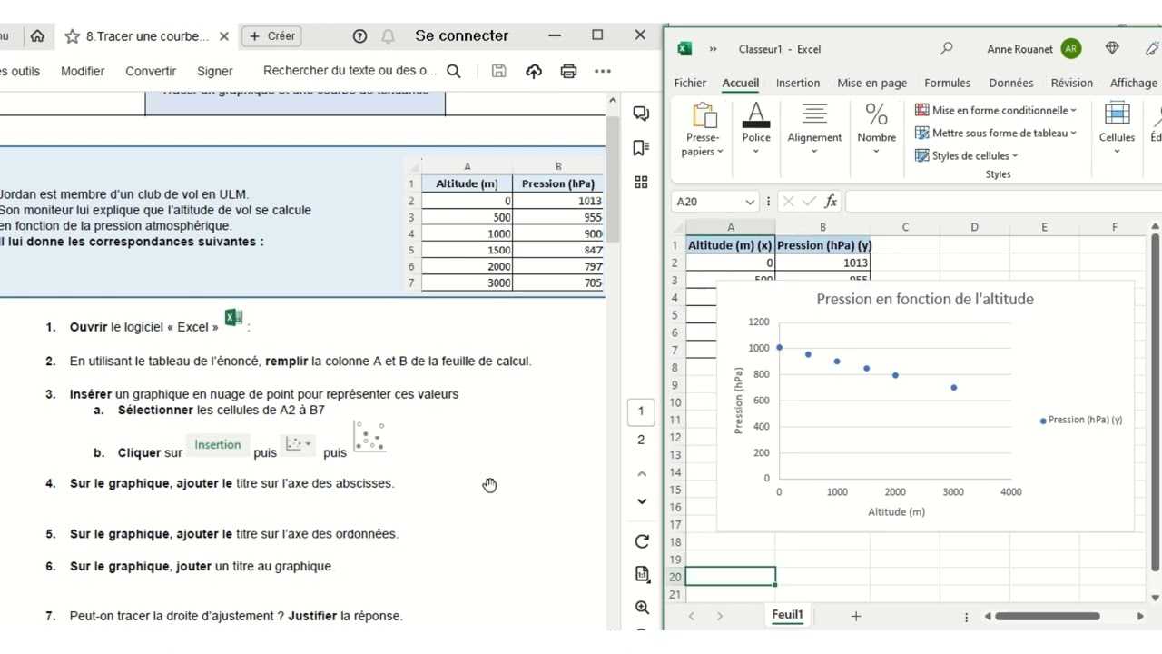This screenshot has width=1162, height=654.
Task: Open Acrobat help question mark icon
Action: click(359, 36)
